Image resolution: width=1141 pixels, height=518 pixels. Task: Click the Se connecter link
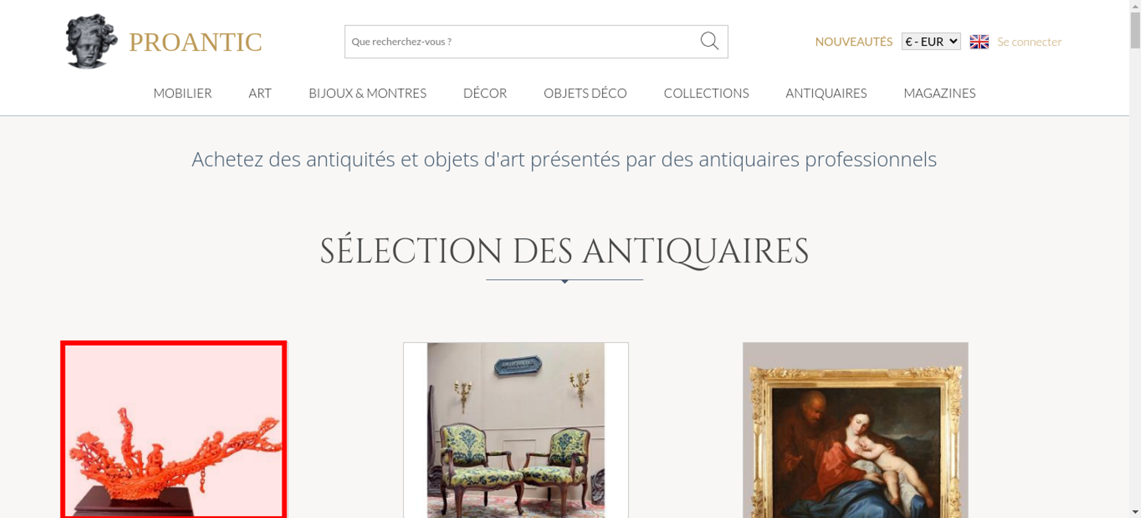pyautogui.click(x=1029, y=42)
